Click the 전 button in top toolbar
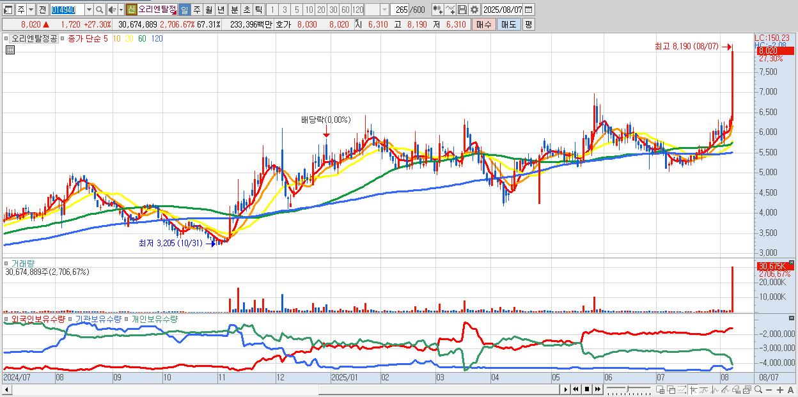Screen dimensions: 798x397 [42, 10]
